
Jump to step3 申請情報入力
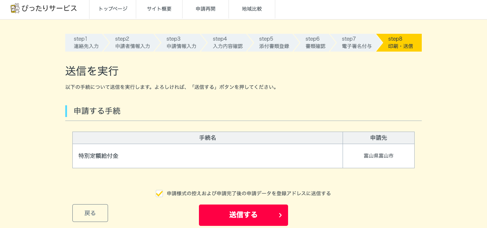(x=181, y=43)
